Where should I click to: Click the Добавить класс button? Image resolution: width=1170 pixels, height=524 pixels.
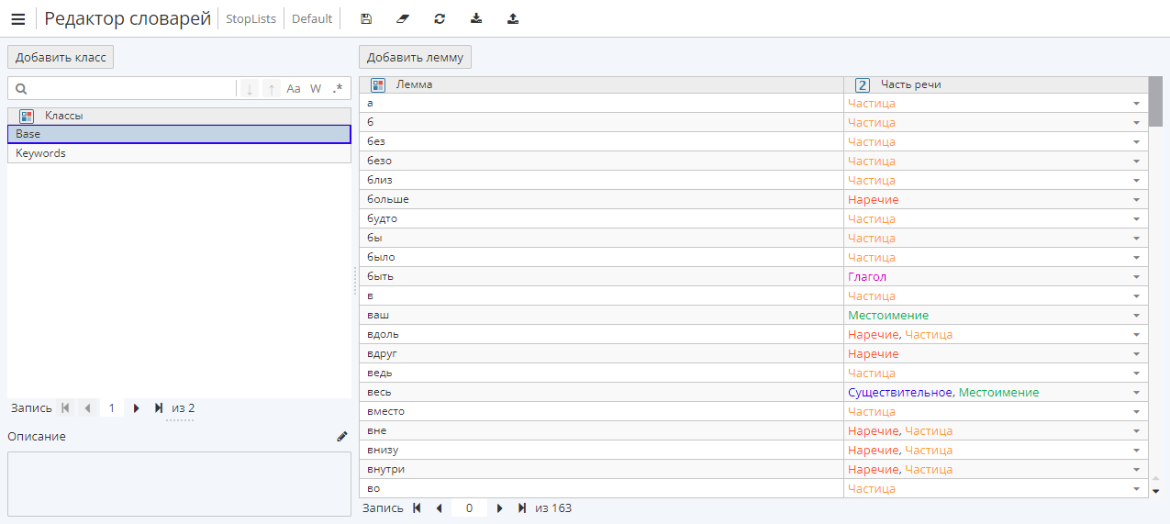(x=61, y=57)
